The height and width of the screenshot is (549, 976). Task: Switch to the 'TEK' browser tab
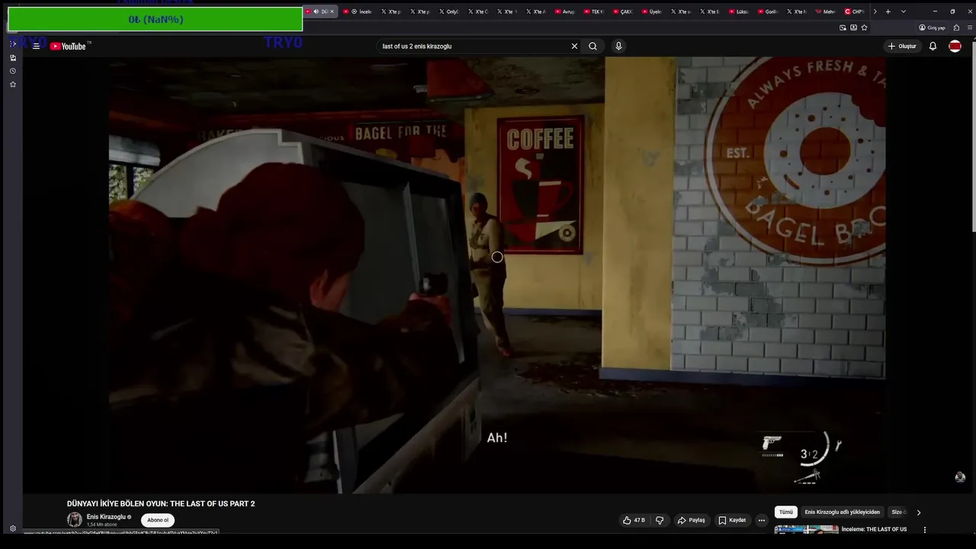(x=595, y=11)
